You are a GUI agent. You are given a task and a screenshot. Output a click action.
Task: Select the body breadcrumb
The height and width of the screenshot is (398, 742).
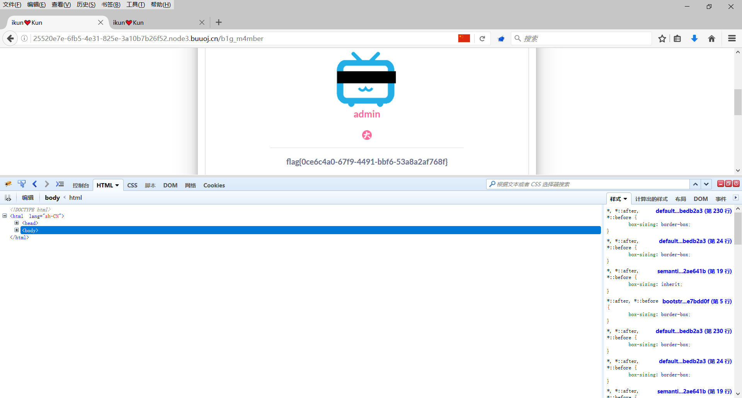(52, 198)
